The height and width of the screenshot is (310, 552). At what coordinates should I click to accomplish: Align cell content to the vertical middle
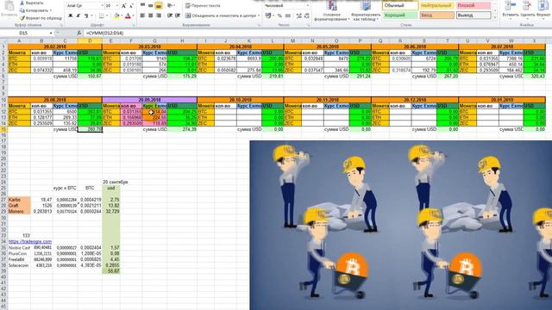(151, 6)
